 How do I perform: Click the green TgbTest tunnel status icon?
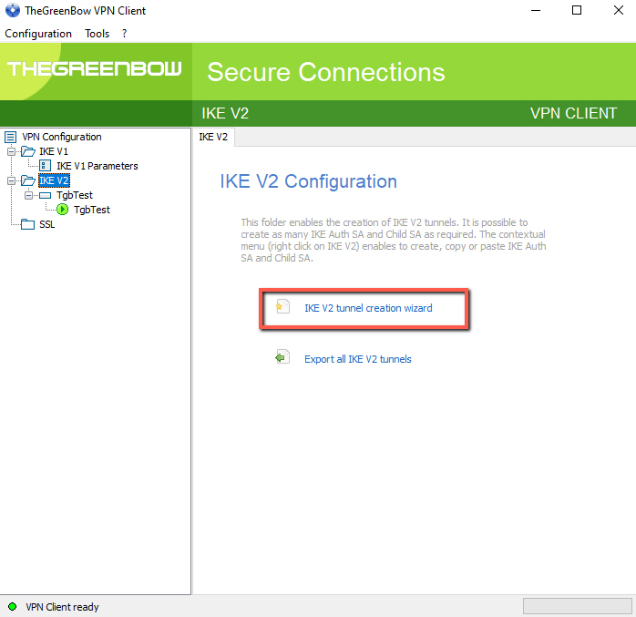pos(63,210)
